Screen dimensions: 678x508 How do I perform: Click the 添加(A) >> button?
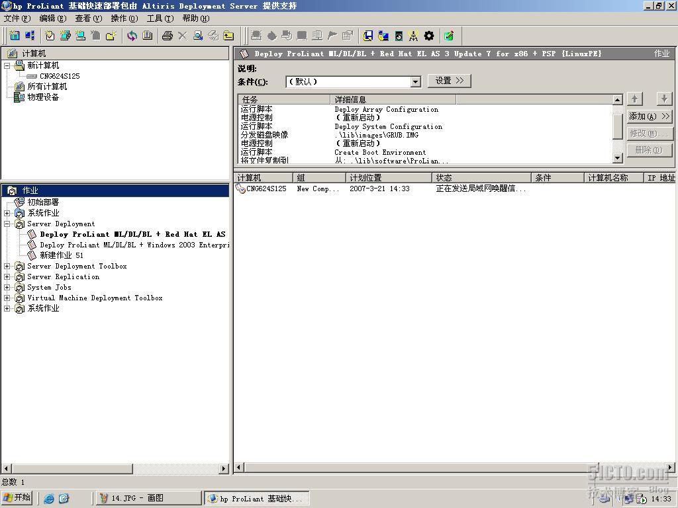[x=650, y=116]
